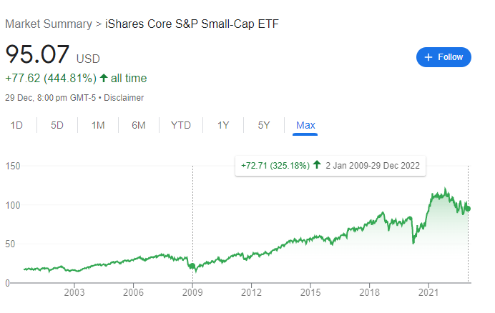Click the Market Summary breadcrumb link
Screen dimensions: 495x313
[x=48, y=24]
